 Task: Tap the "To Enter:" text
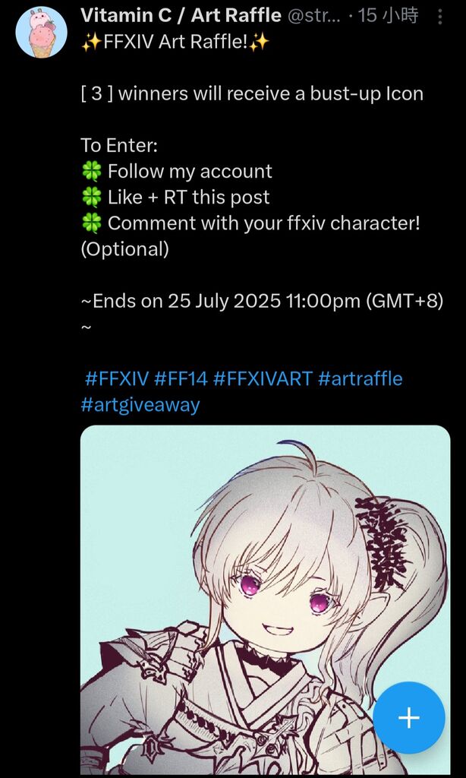[119, 146]
